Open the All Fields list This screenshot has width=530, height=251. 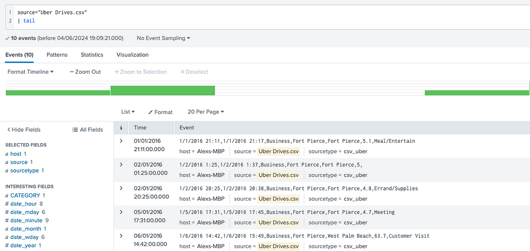click(x=87, y=129)
